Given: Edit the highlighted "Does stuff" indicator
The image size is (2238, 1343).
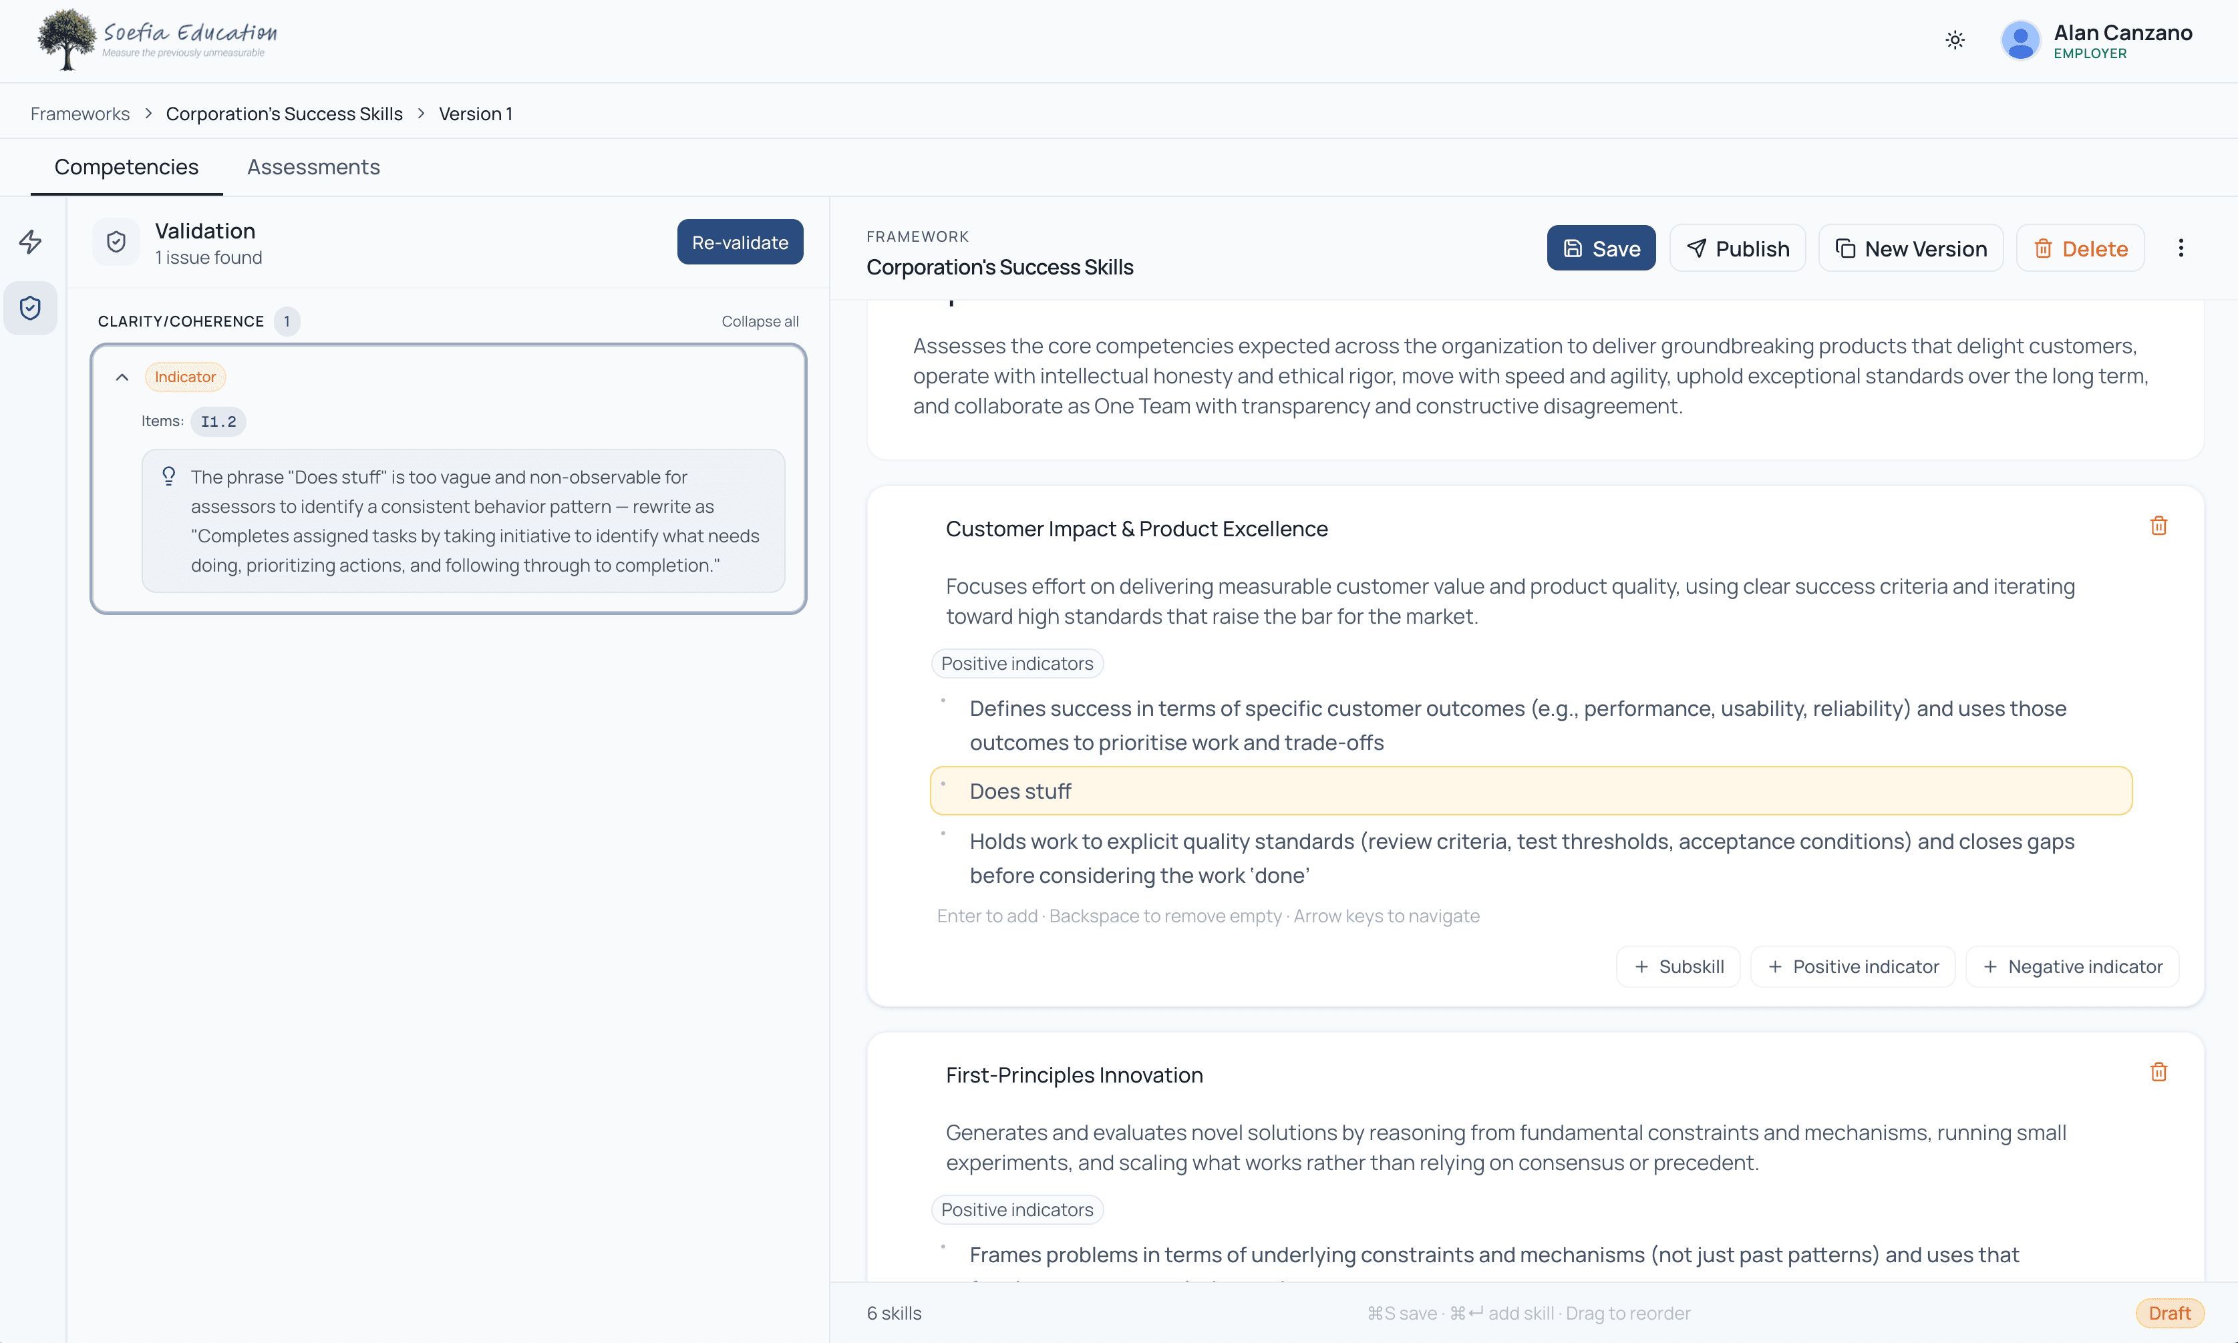Looking at the screenshot, I should [x=1531, y=791].
